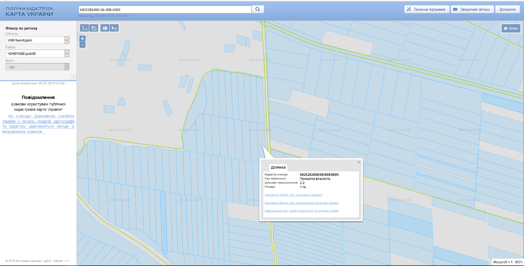Click the Зворотний зв'язок button
This screenshot has height=266, width=524.
tap(472, 9)
